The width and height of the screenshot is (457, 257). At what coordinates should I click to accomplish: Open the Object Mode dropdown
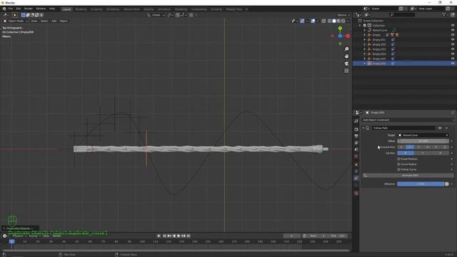click(16, 21)
